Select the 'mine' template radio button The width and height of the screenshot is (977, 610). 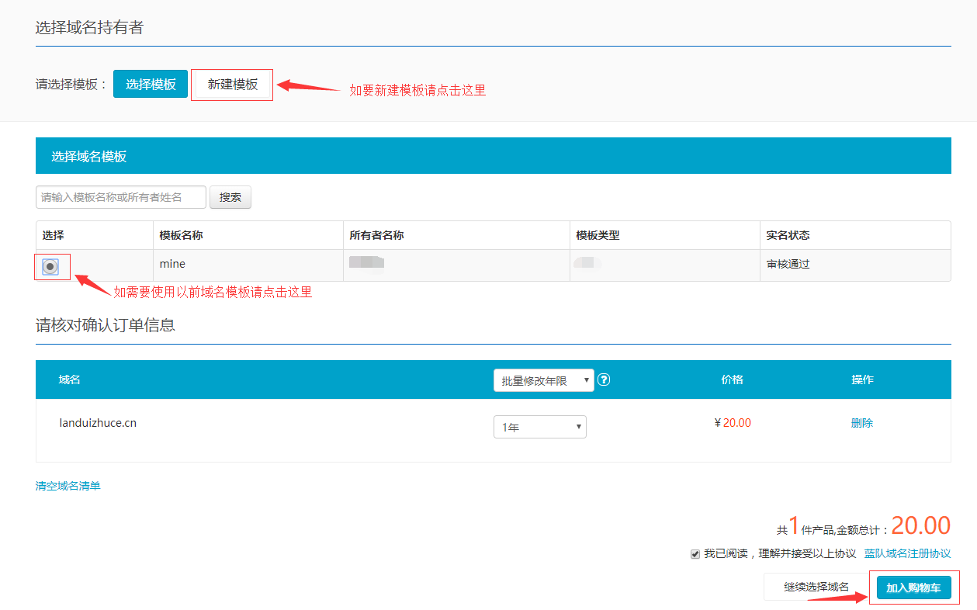click(x=50, y=266)
